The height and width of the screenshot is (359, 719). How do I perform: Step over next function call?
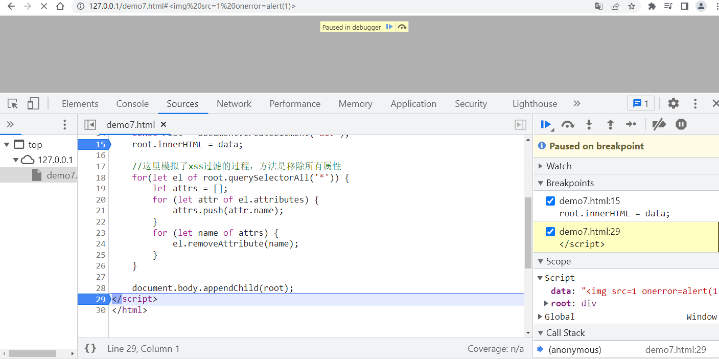click(x=568, y=124)
